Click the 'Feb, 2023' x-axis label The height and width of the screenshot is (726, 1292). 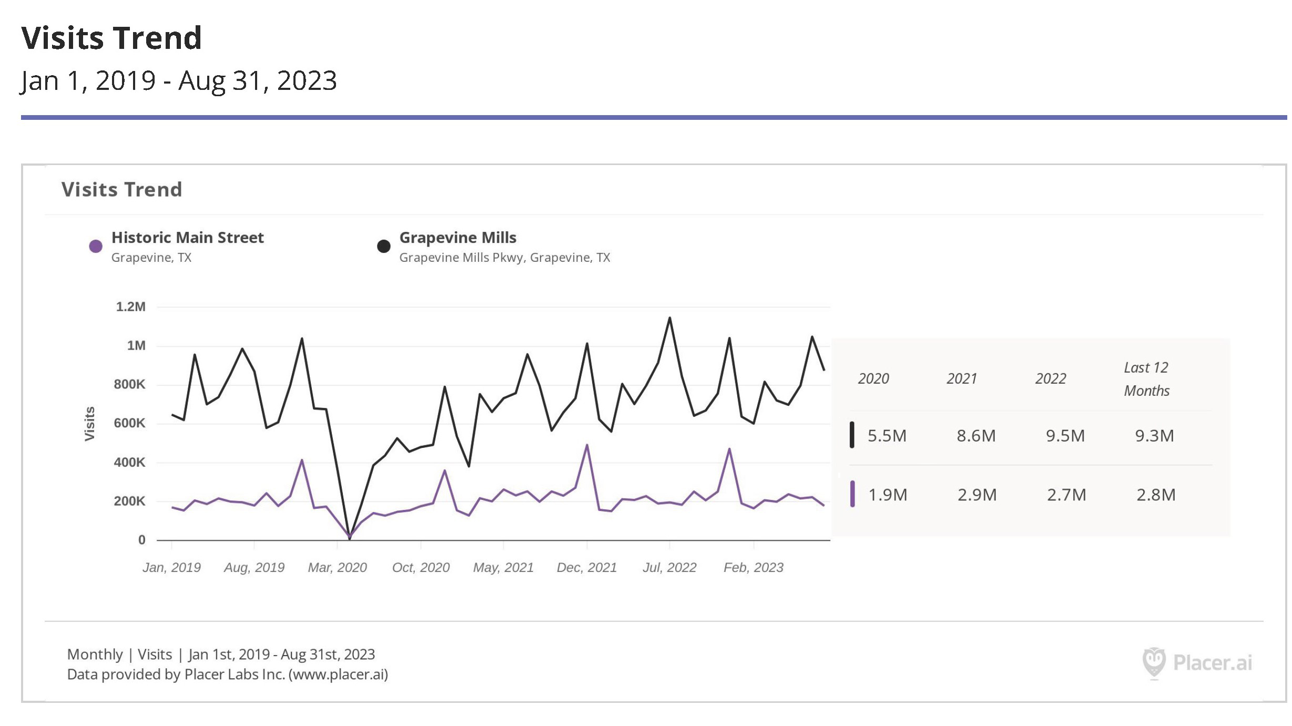click(x=754, y=568)
